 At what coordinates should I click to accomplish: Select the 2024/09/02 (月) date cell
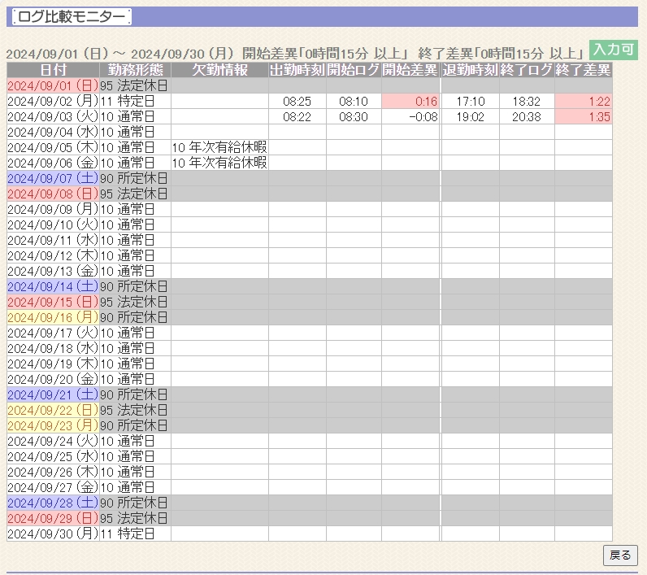[x=53, y=102]
